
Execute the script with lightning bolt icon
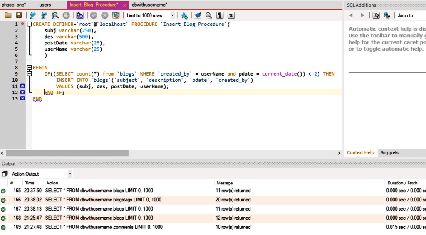click(33, 15)
